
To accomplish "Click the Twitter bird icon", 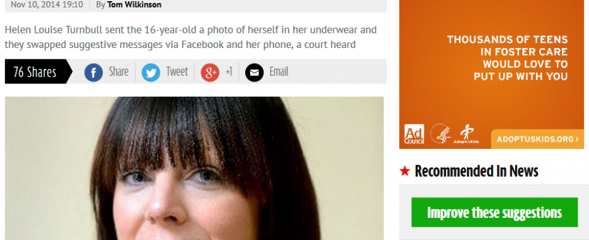I will click(x=151, y=73).
